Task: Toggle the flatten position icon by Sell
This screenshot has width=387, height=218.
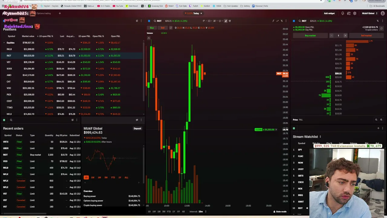Action: tap(171, 28)
